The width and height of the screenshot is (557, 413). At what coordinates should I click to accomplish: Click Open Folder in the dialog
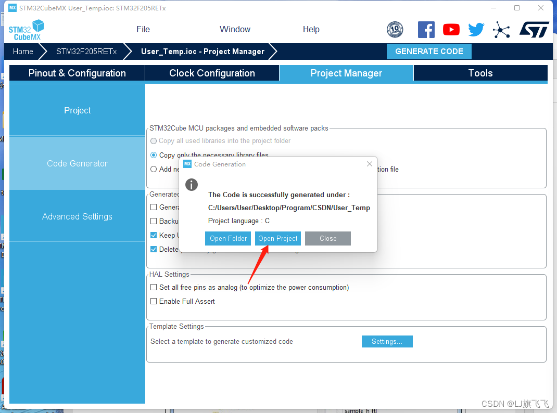[228, 238]
